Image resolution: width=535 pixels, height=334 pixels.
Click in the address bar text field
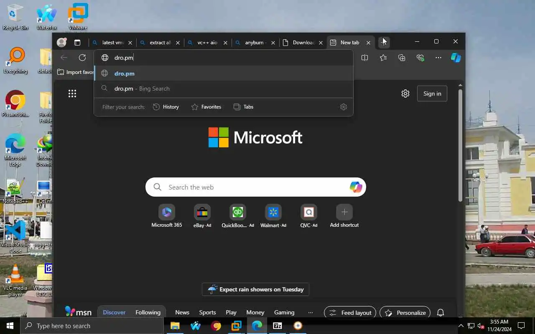pos(224,58)
